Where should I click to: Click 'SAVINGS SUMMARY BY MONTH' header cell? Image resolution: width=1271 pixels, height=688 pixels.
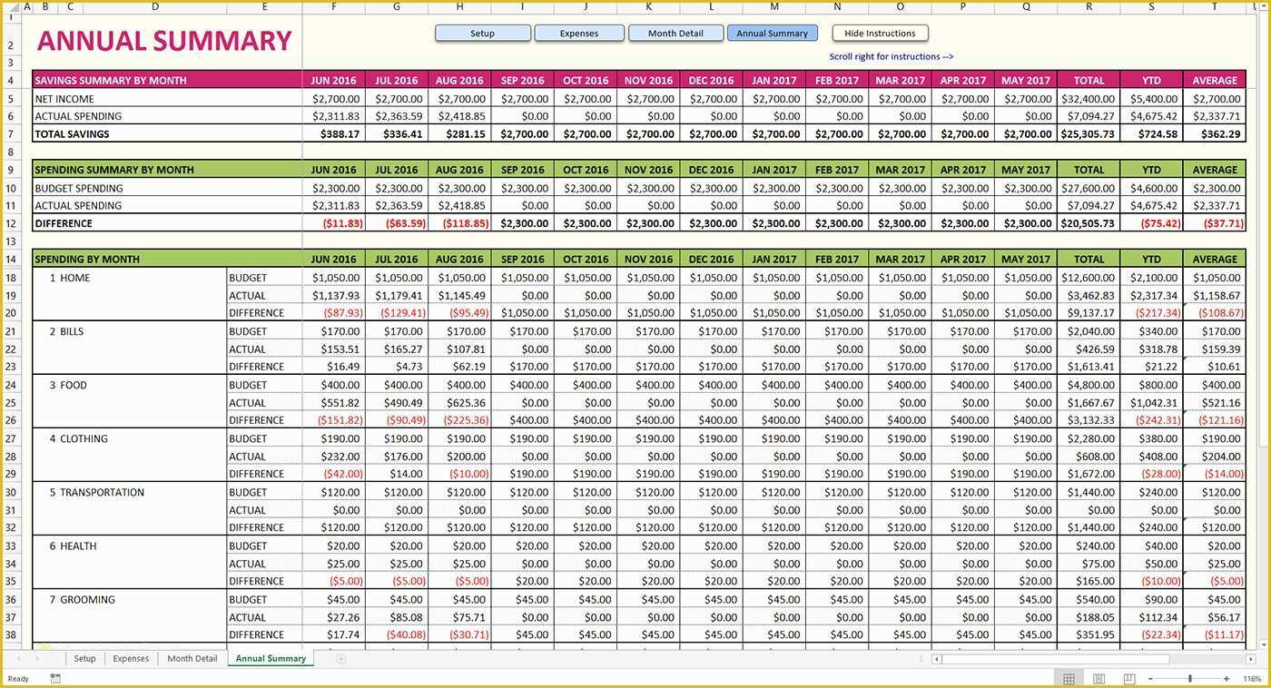(167, 80)
